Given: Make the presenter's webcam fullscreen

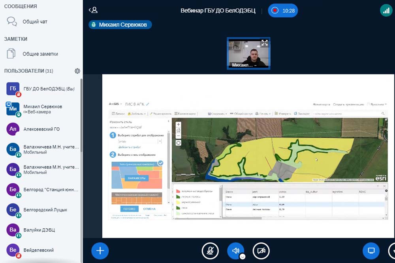Looking at the screenshot, I should coord(264,43).
